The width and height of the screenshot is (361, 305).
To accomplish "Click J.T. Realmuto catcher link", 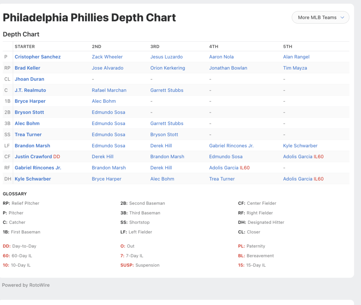I will click(30, 90).
